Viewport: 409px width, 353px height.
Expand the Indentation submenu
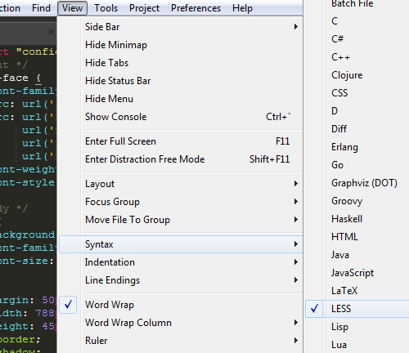pyautogui.click(x=181, y=262)
